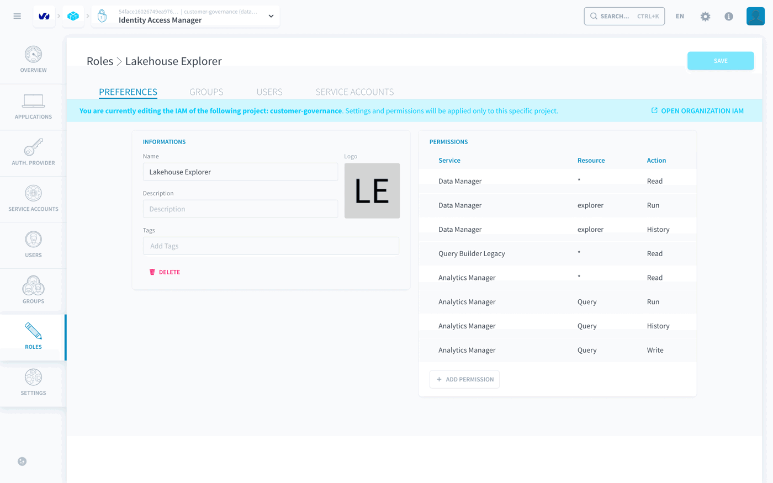The image size is (773, 483).
Task: Open Groups in sidebar
Action: pos(33,291)
